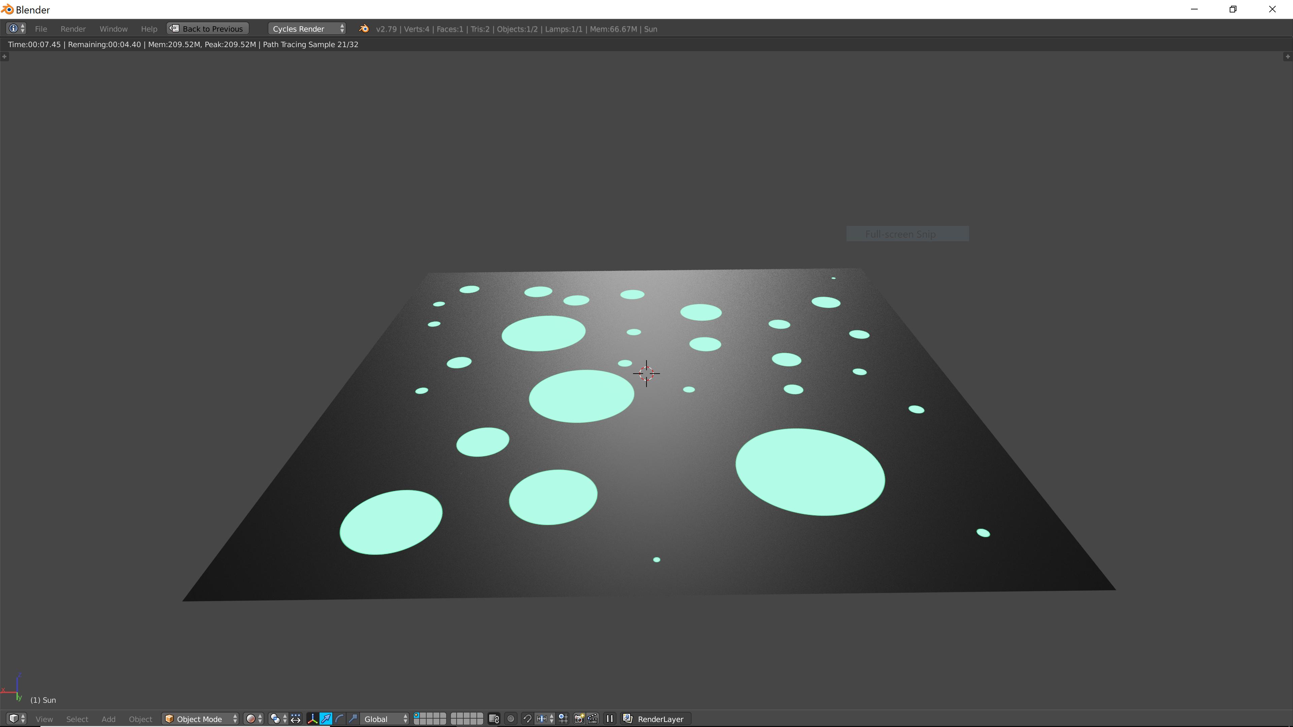This screenshot has width=1293, height=727.
Task: Open the File menu
Action: [x=41, y=29]
